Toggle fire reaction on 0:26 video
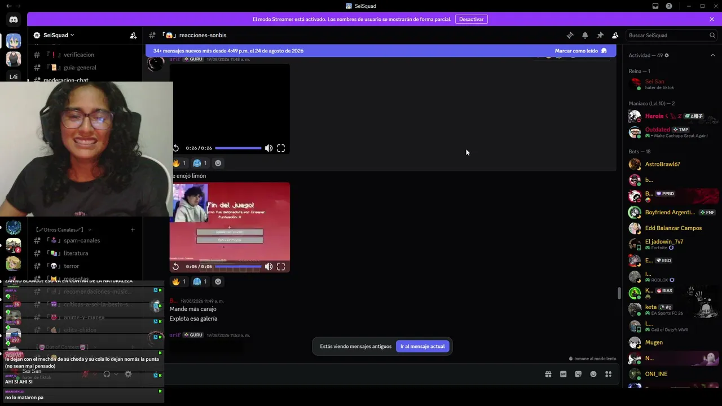722x406 pixels. tap(179, 163)
